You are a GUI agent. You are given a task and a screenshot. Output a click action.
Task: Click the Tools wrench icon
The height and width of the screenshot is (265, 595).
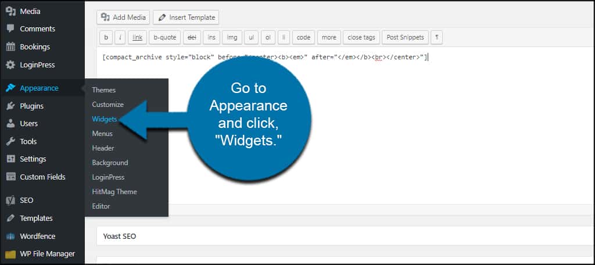[10, 141]
